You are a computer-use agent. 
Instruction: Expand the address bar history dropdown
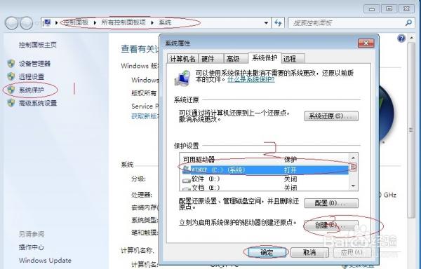pos(266,23)
